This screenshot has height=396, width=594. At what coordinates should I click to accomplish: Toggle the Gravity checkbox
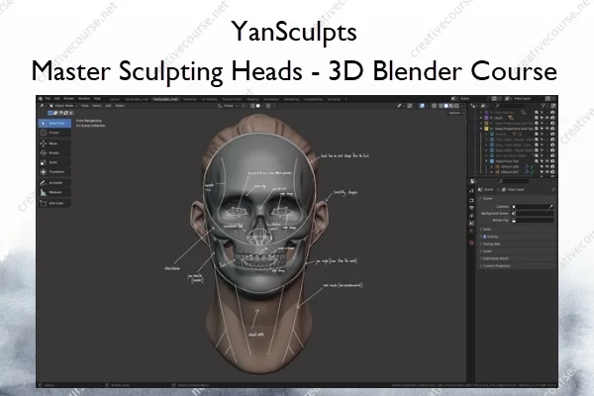(x=484, y=237)
